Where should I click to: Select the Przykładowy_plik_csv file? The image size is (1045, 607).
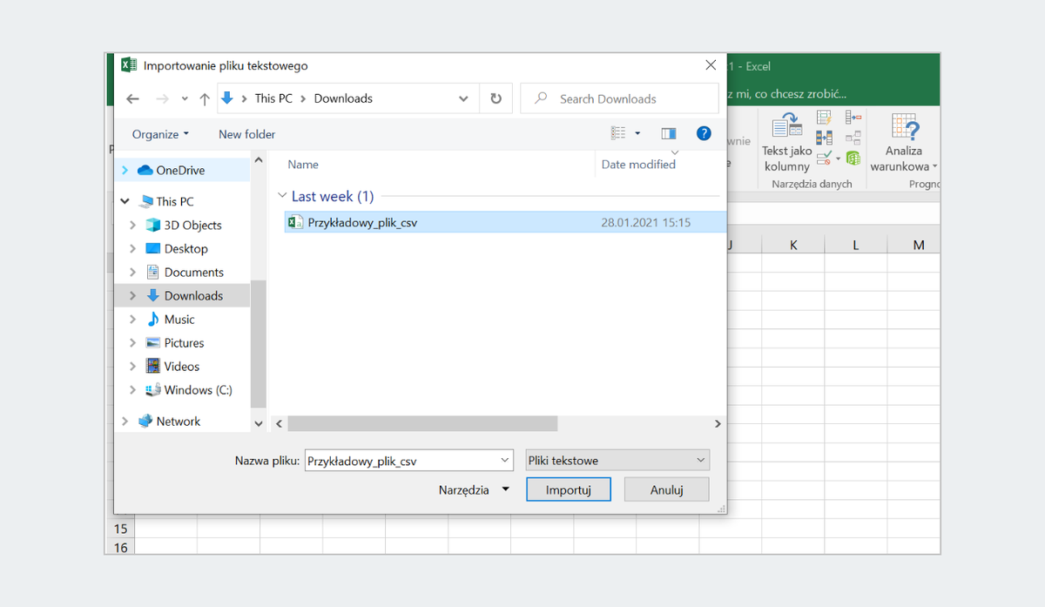[x=505, y=223]
